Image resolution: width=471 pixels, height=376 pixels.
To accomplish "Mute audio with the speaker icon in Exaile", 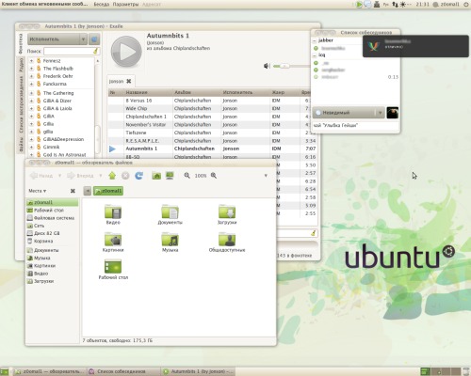I will 267,66.
